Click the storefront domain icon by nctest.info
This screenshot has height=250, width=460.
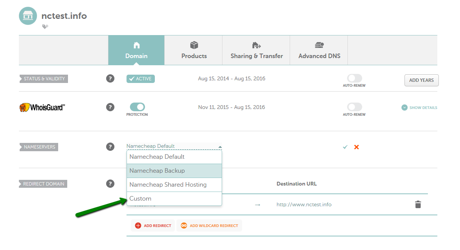tap(28, 16)
